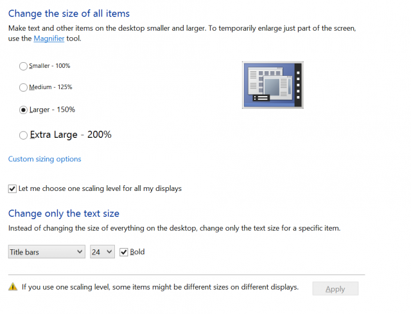The height and width of the screenshot is (314, 411).
Task: Expand the Title bars dropdown chevron
Action: [x=80, y=252]
